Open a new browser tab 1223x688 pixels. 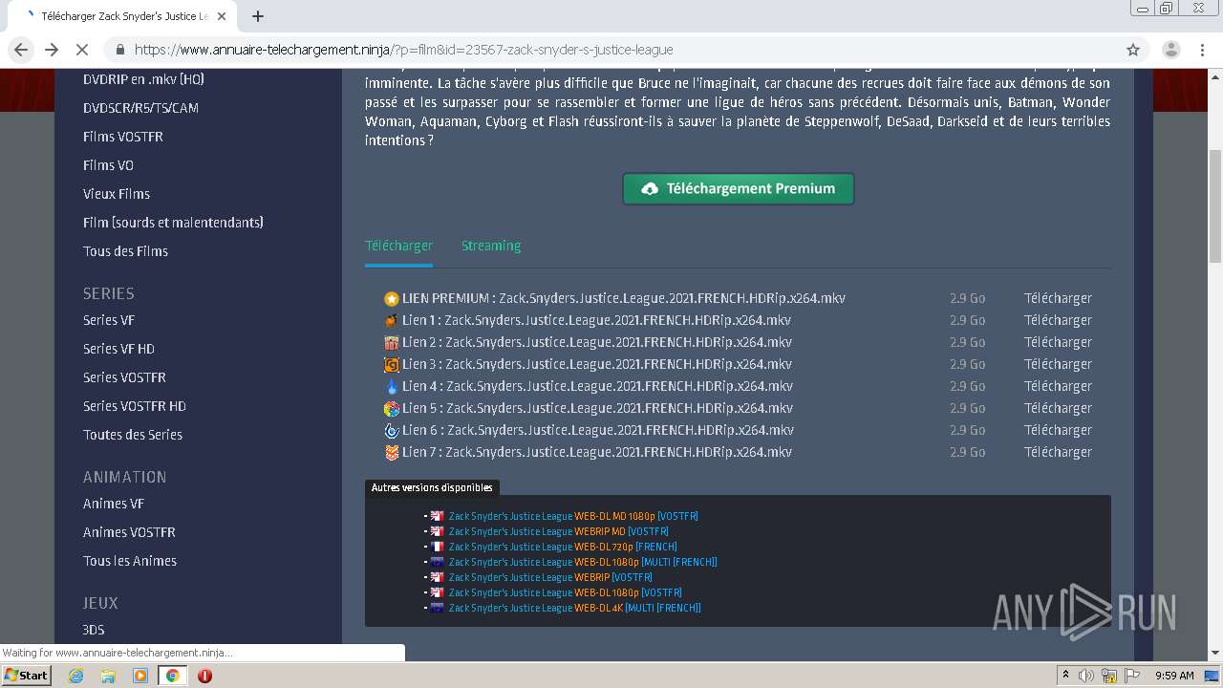coord(258,16)
